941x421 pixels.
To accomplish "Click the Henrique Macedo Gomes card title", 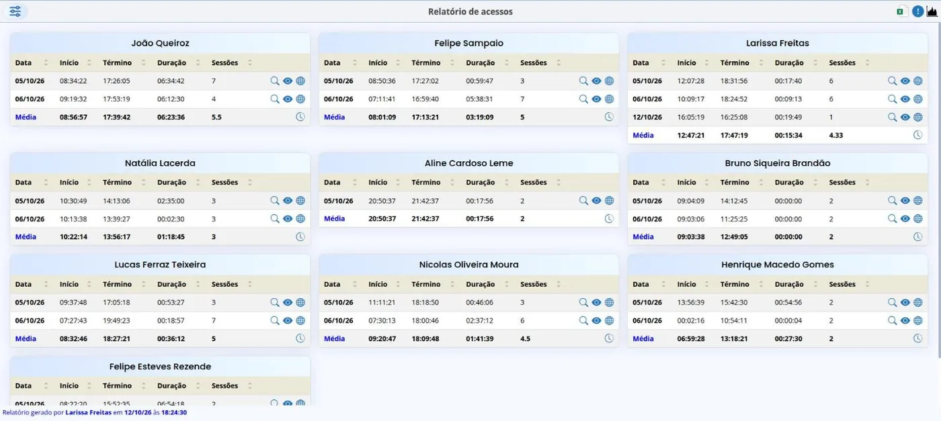I will click(778, 265).
